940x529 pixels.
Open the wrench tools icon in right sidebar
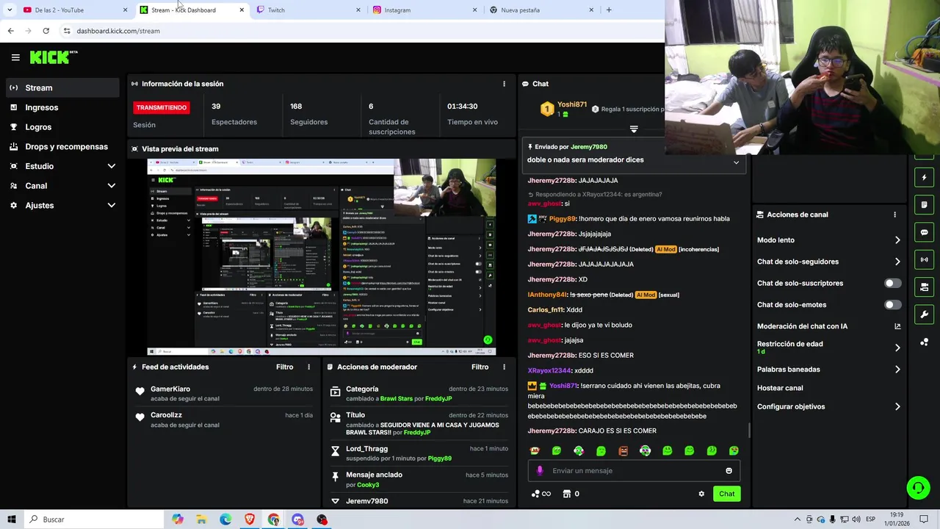click(x=924, y=314)
